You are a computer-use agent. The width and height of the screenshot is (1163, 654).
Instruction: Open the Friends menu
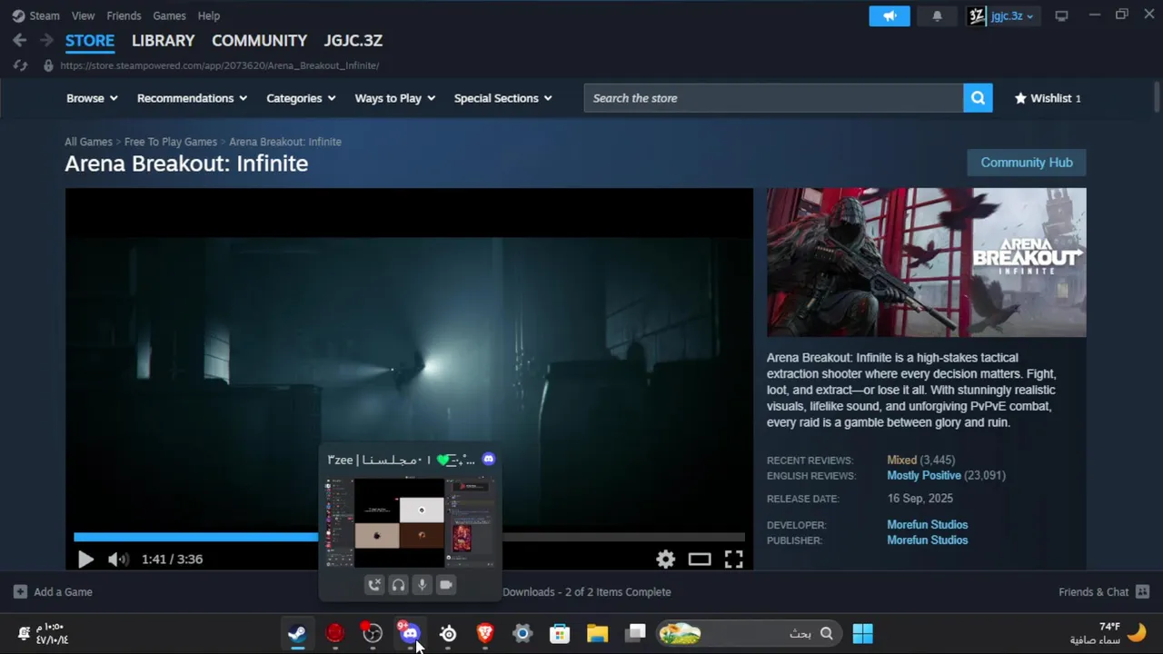coord(124,15)
